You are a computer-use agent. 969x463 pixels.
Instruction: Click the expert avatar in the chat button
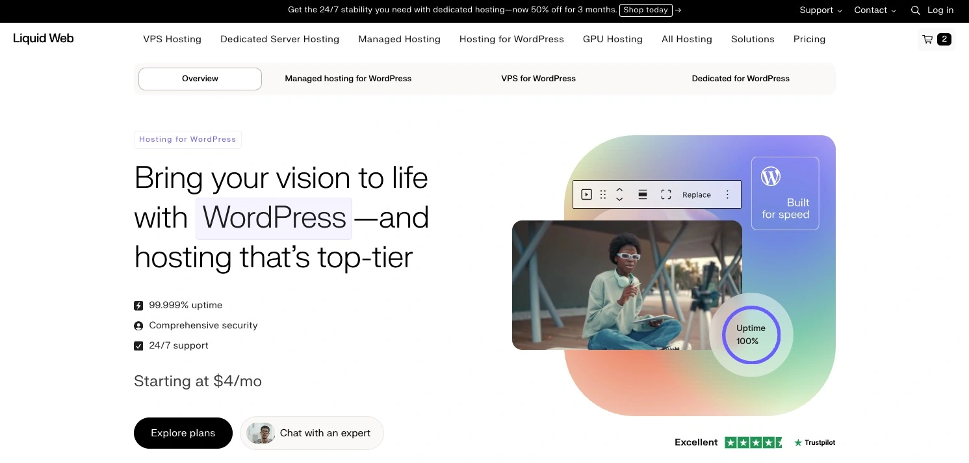point(261,433)
